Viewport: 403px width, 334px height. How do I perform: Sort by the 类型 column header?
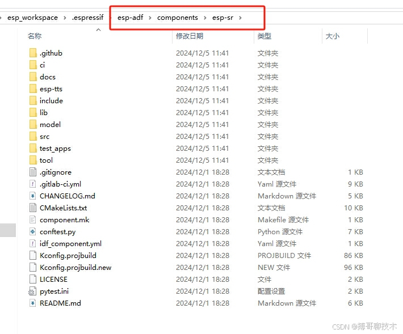click(265, 36)
